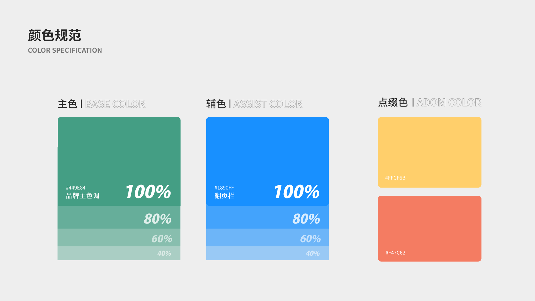535x301 pixels.
Task: Click the ASSIST COLOR heading
Action: [268, 104]
